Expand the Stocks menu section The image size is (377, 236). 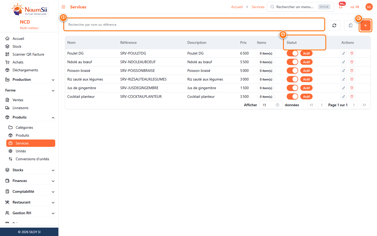tap(30, 170)
